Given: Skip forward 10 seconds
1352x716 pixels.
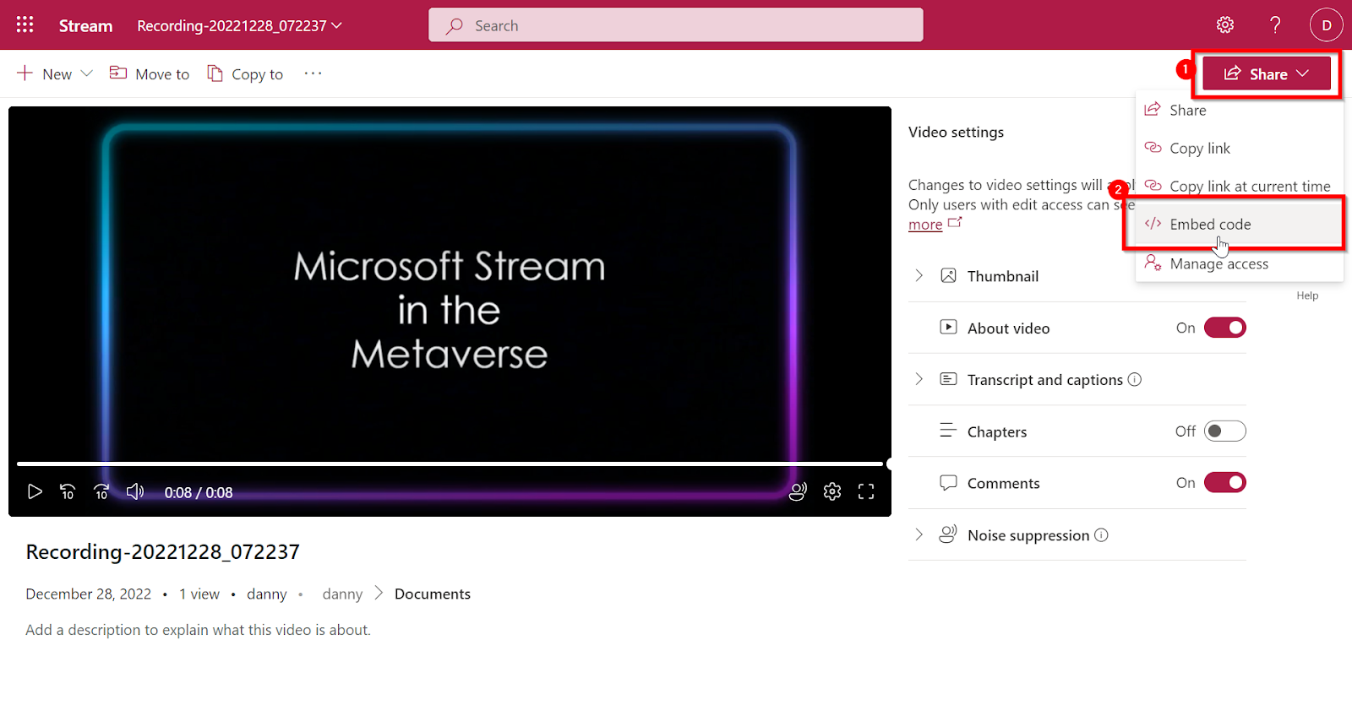Looking at the screenshot, I should click(101, 491).
